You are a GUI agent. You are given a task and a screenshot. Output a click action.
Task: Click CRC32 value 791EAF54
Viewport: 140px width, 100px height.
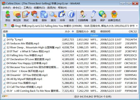[131, 40]
